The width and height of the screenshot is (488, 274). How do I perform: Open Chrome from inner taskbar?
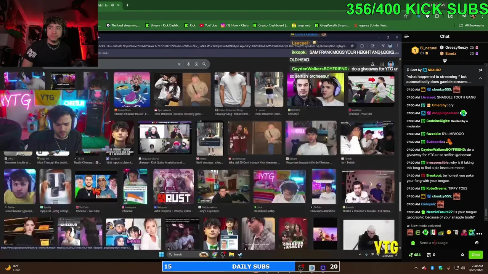pos(215,254)
